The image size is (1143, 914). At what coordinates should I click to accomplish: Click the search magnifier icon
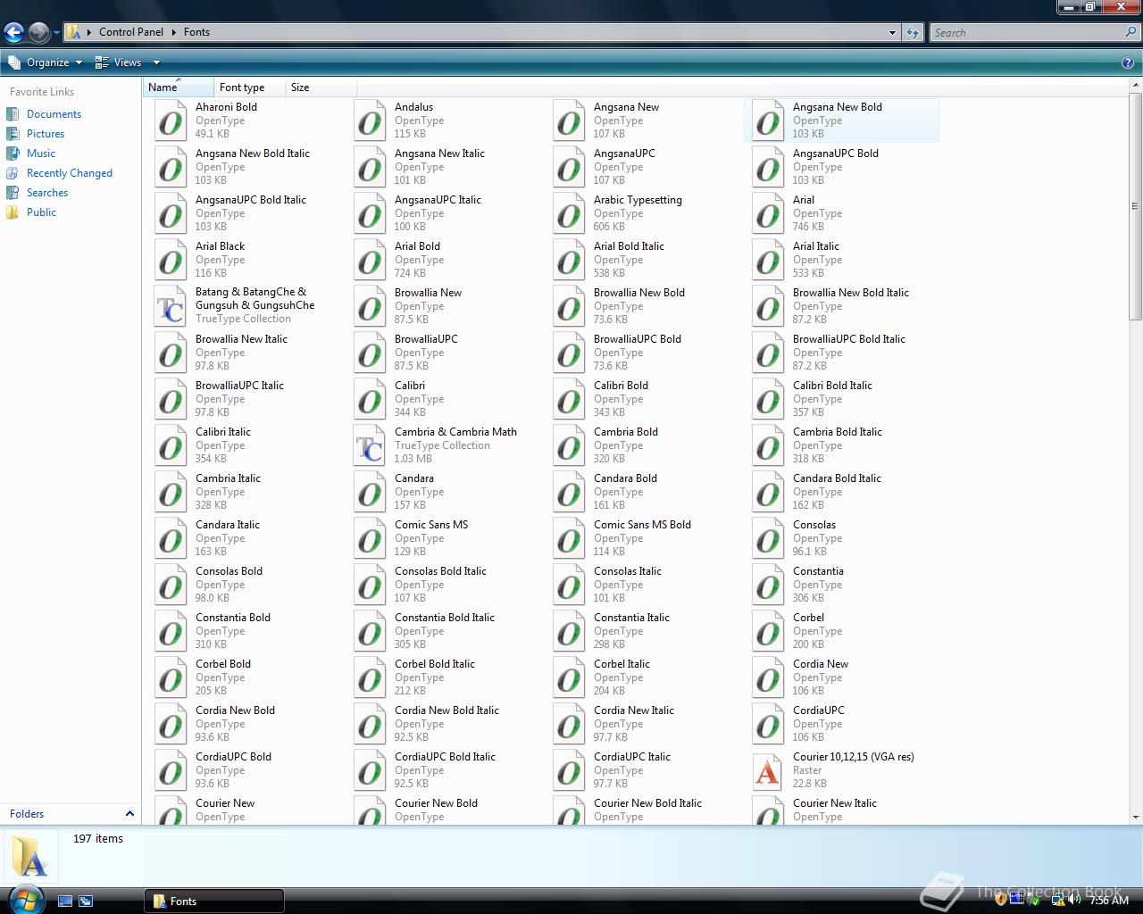click(x=1132, y=32)
